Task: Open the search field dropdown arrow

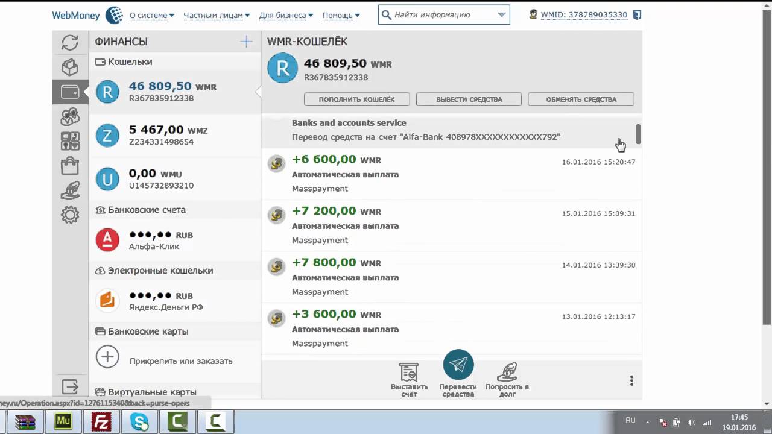Action: pos(502,15)
